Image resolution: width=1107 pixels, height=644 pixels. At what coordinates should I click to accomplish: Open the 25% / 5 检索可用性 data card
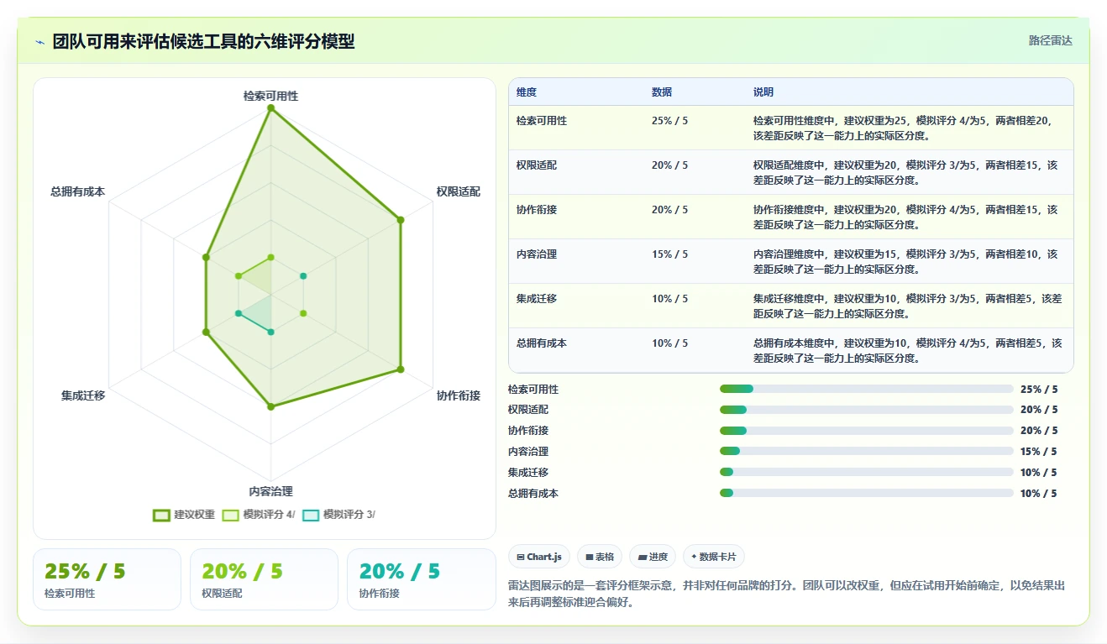[107, 579]
